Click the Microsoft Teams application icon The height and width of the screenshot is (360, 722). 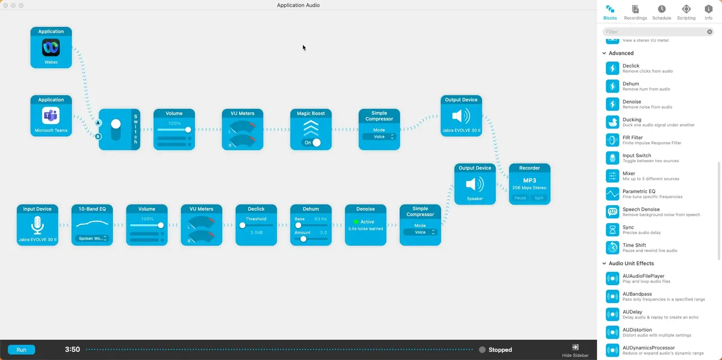51,116
